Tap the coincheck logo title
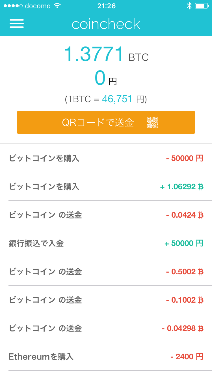This screenshot has height=378, width=212. [x=106, y=24]
